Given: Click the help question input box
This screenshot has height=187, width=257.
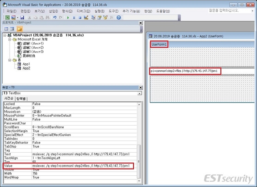Looking at the screenshot, I should pos(229,11).
